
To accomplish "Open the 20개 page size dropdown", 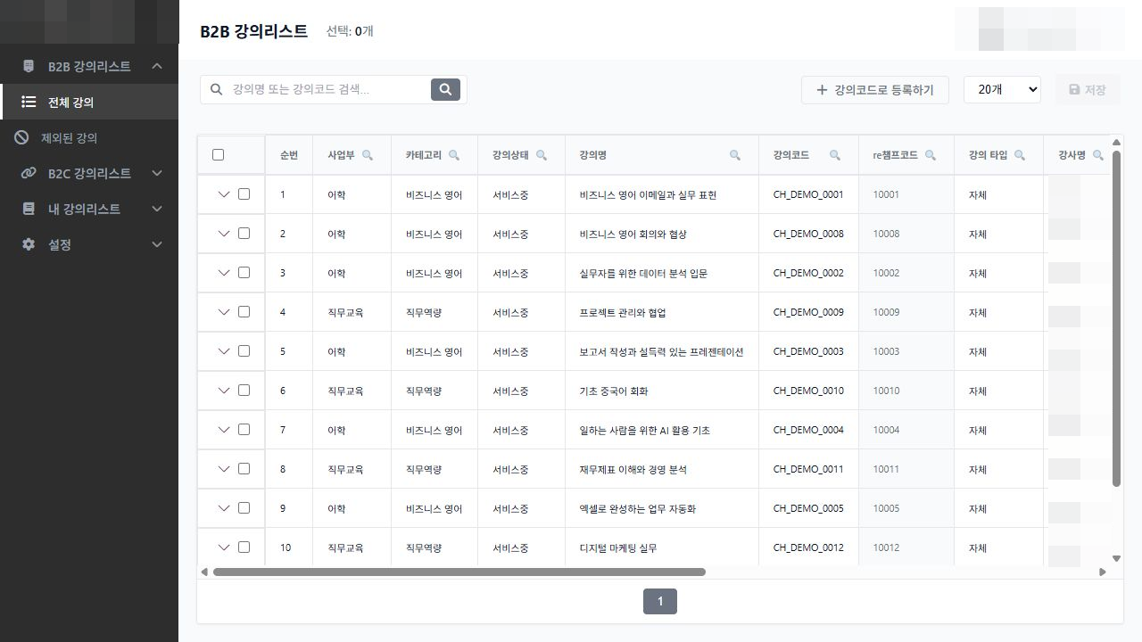I will tap(1002, 89).
